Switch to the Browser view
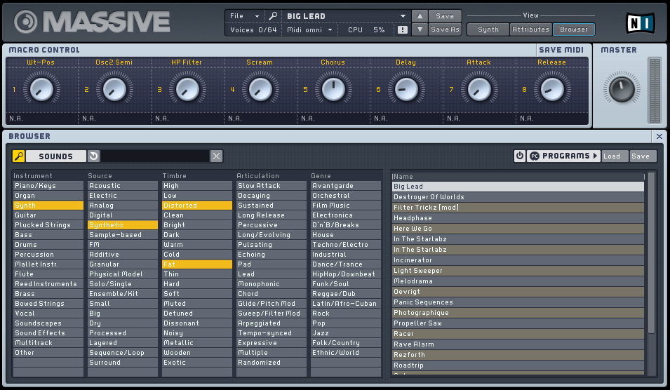This screenshot has height=390, width=670. pos(574,29)
